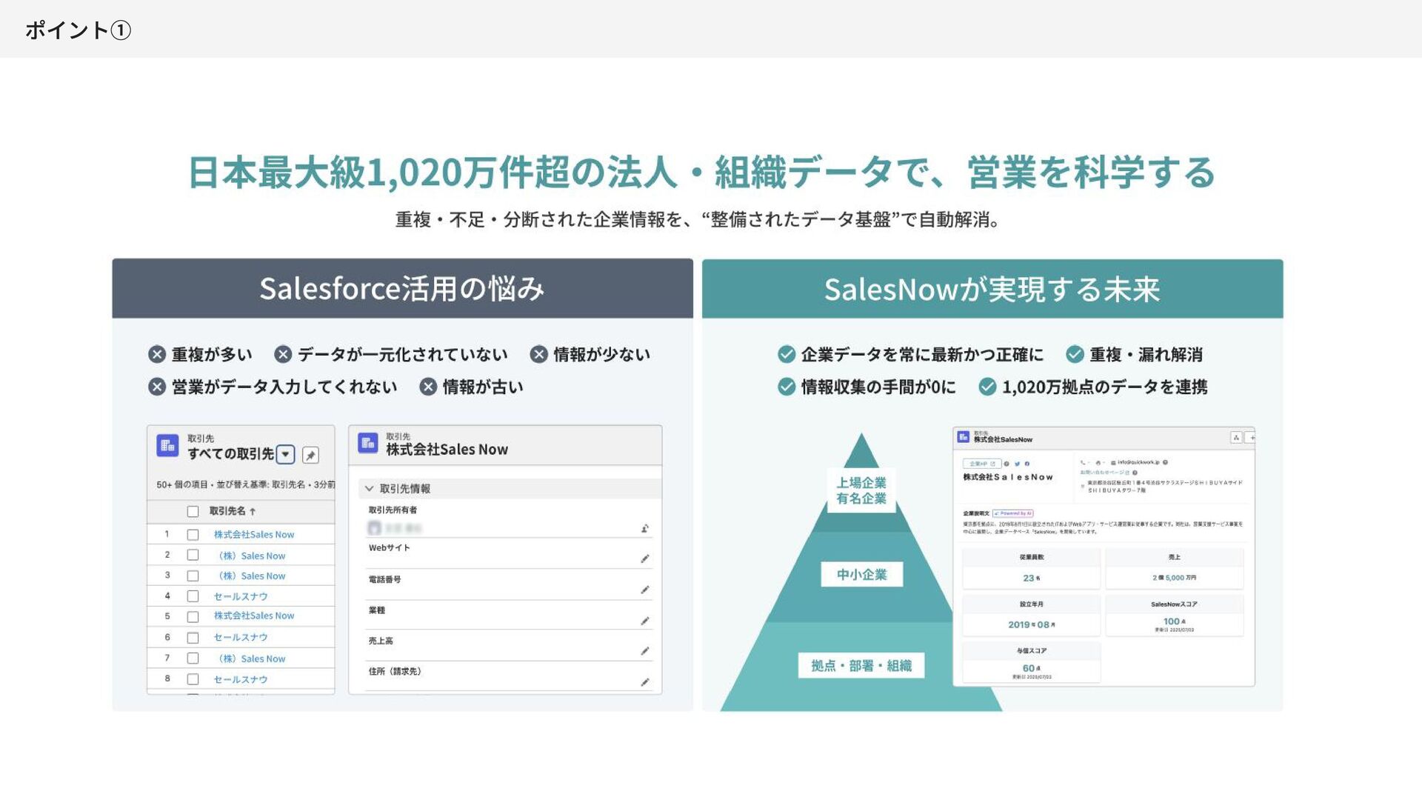The width and height of the screenshot is (1422, 800).
Task: Check the checkbox in row 5
Action: [x=193, y=616]
